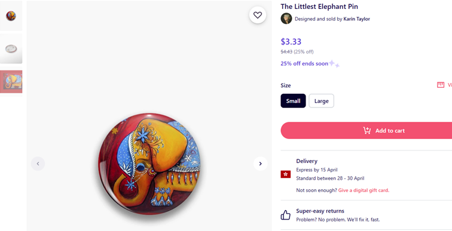The width and height of the screenshot is (452, 231).
Task: Click the thumbs-up returns icon
Action: pos(285,215)
